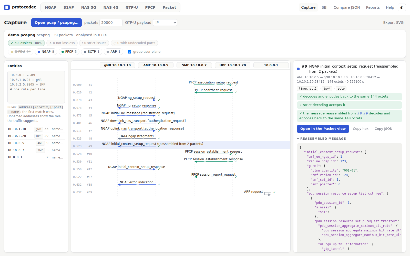Open the S1AP codec tab
The height and width of the screenshot is (256, 410).
click(x=69, y=7)
